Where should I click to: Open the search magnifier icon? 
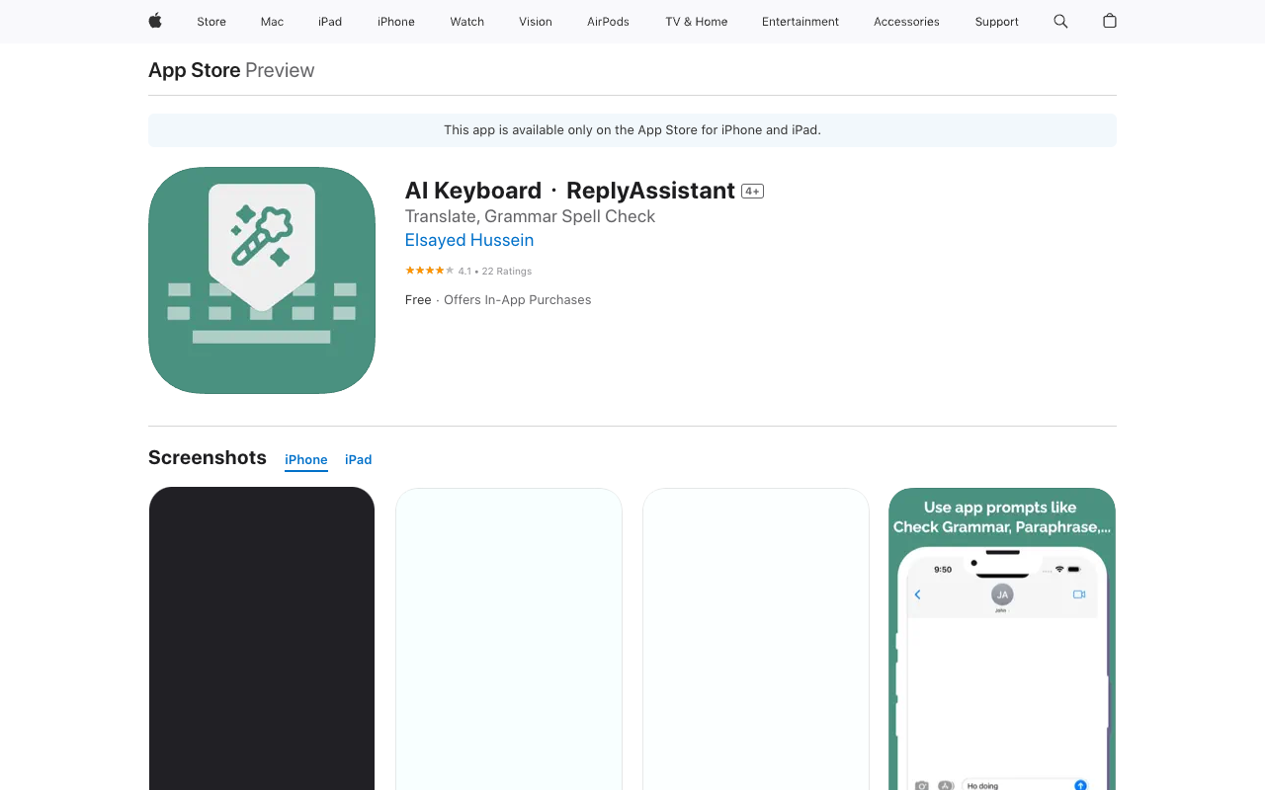[x=1060, y=21]
